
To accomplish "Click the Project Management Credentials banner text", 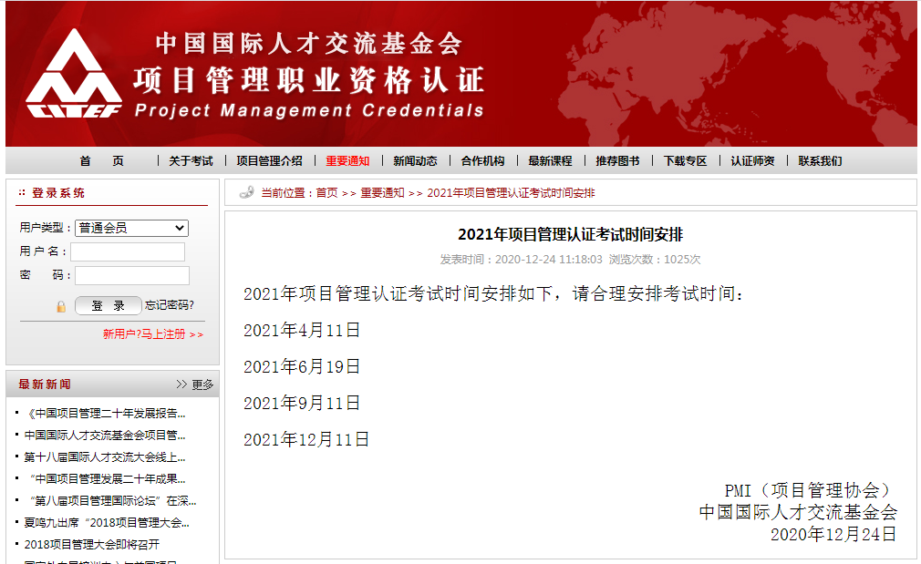I will (309, 110).
